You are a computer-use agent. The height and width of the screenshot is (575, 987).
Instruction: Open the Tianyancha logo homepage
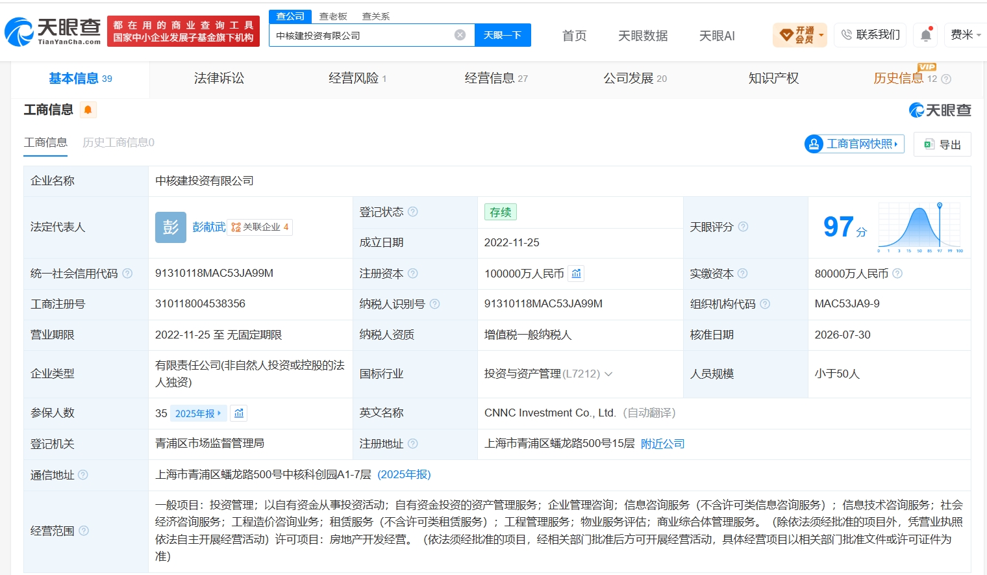(x=53, y=31)
